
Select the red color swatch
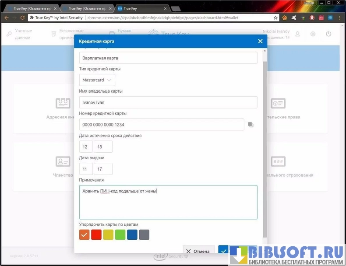96,234
